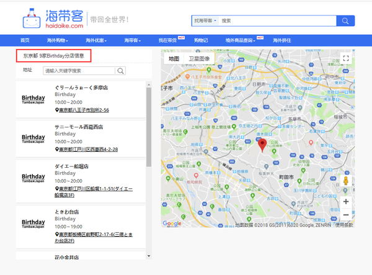Click Birthday logo of サニーモール西葛西店
The height and width of the screenshot is (275, 372).
click(33, 139)
